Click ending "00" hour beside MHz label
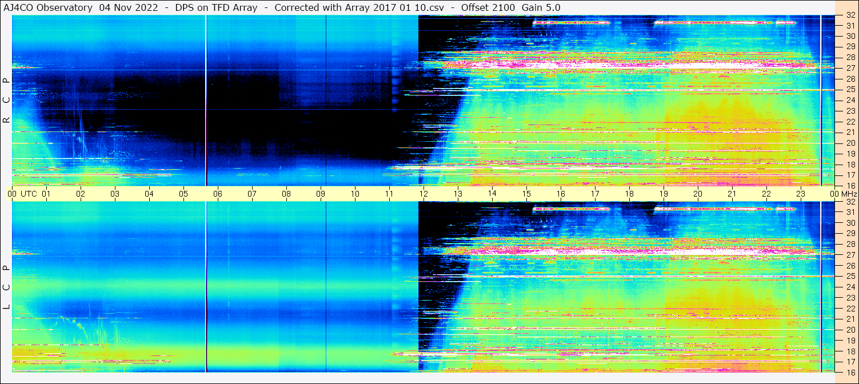Image resolution: width=859 pixels, height=384 pixels. coord(834,194)
